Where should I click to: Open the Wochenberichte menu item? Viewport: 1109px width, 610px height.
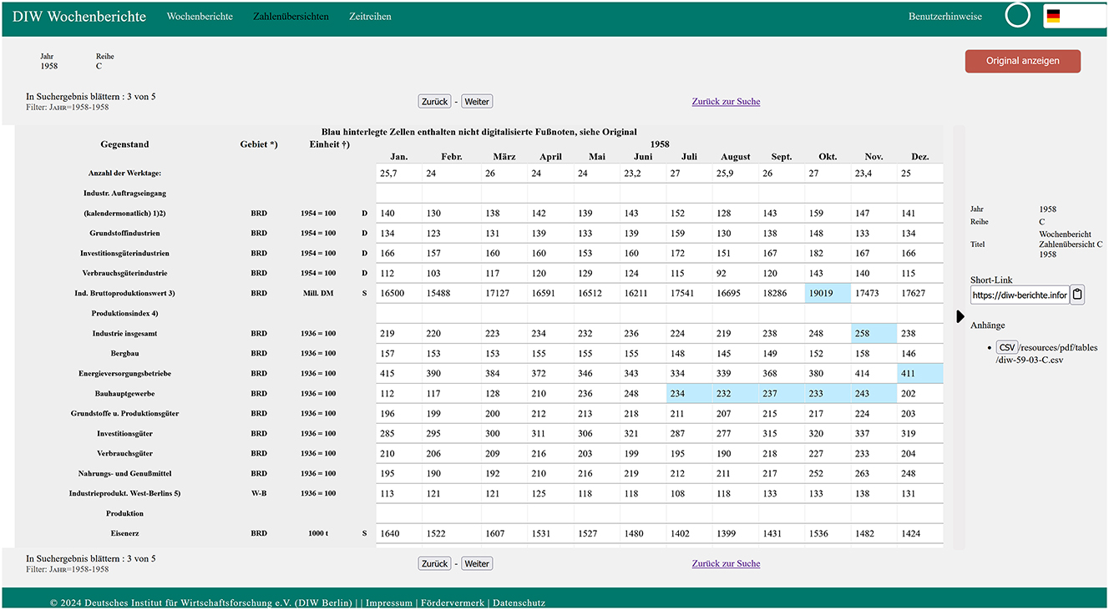coord(200,16)
